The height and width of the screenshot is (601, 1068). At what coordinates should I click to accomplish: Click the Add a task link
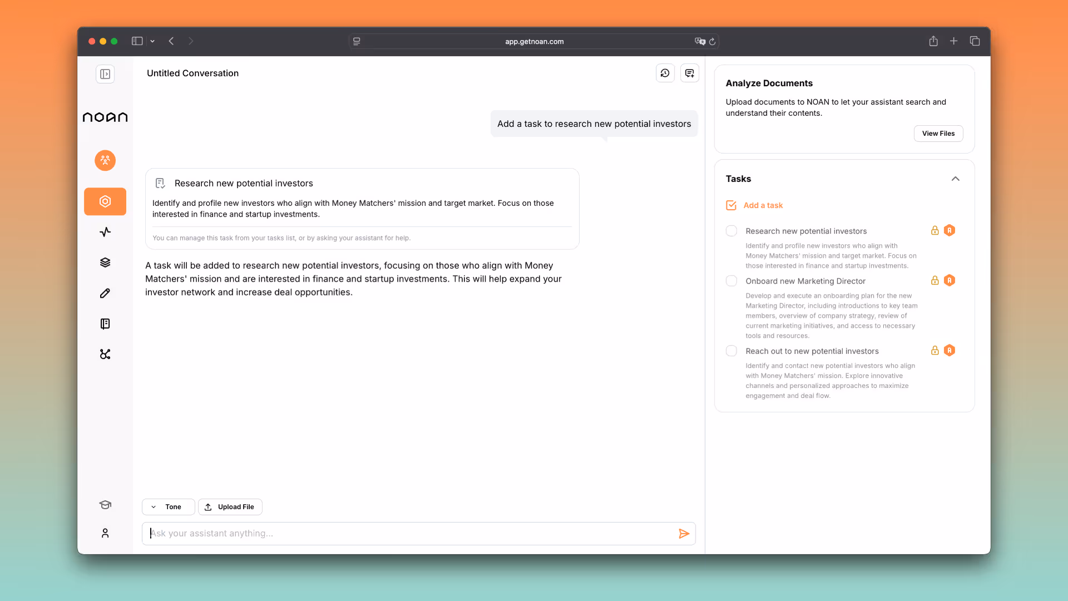[763, 205]
